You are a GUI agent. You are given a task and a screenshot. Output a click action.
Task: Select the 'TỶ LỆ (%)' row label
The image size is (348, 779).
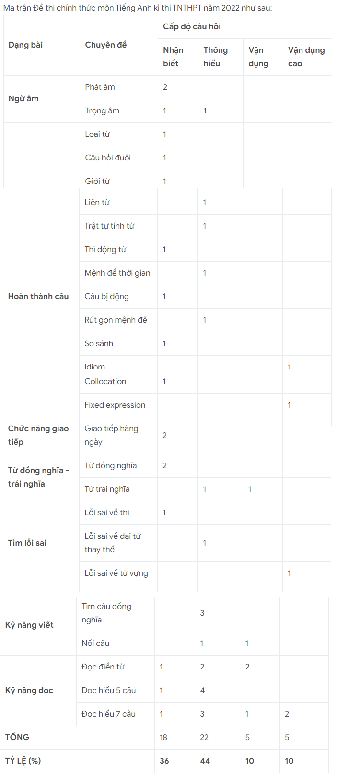(x=23, y=761)
